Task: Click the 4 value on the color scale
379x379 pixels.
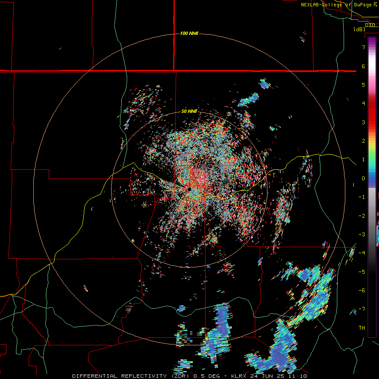Action: [363, 104]
